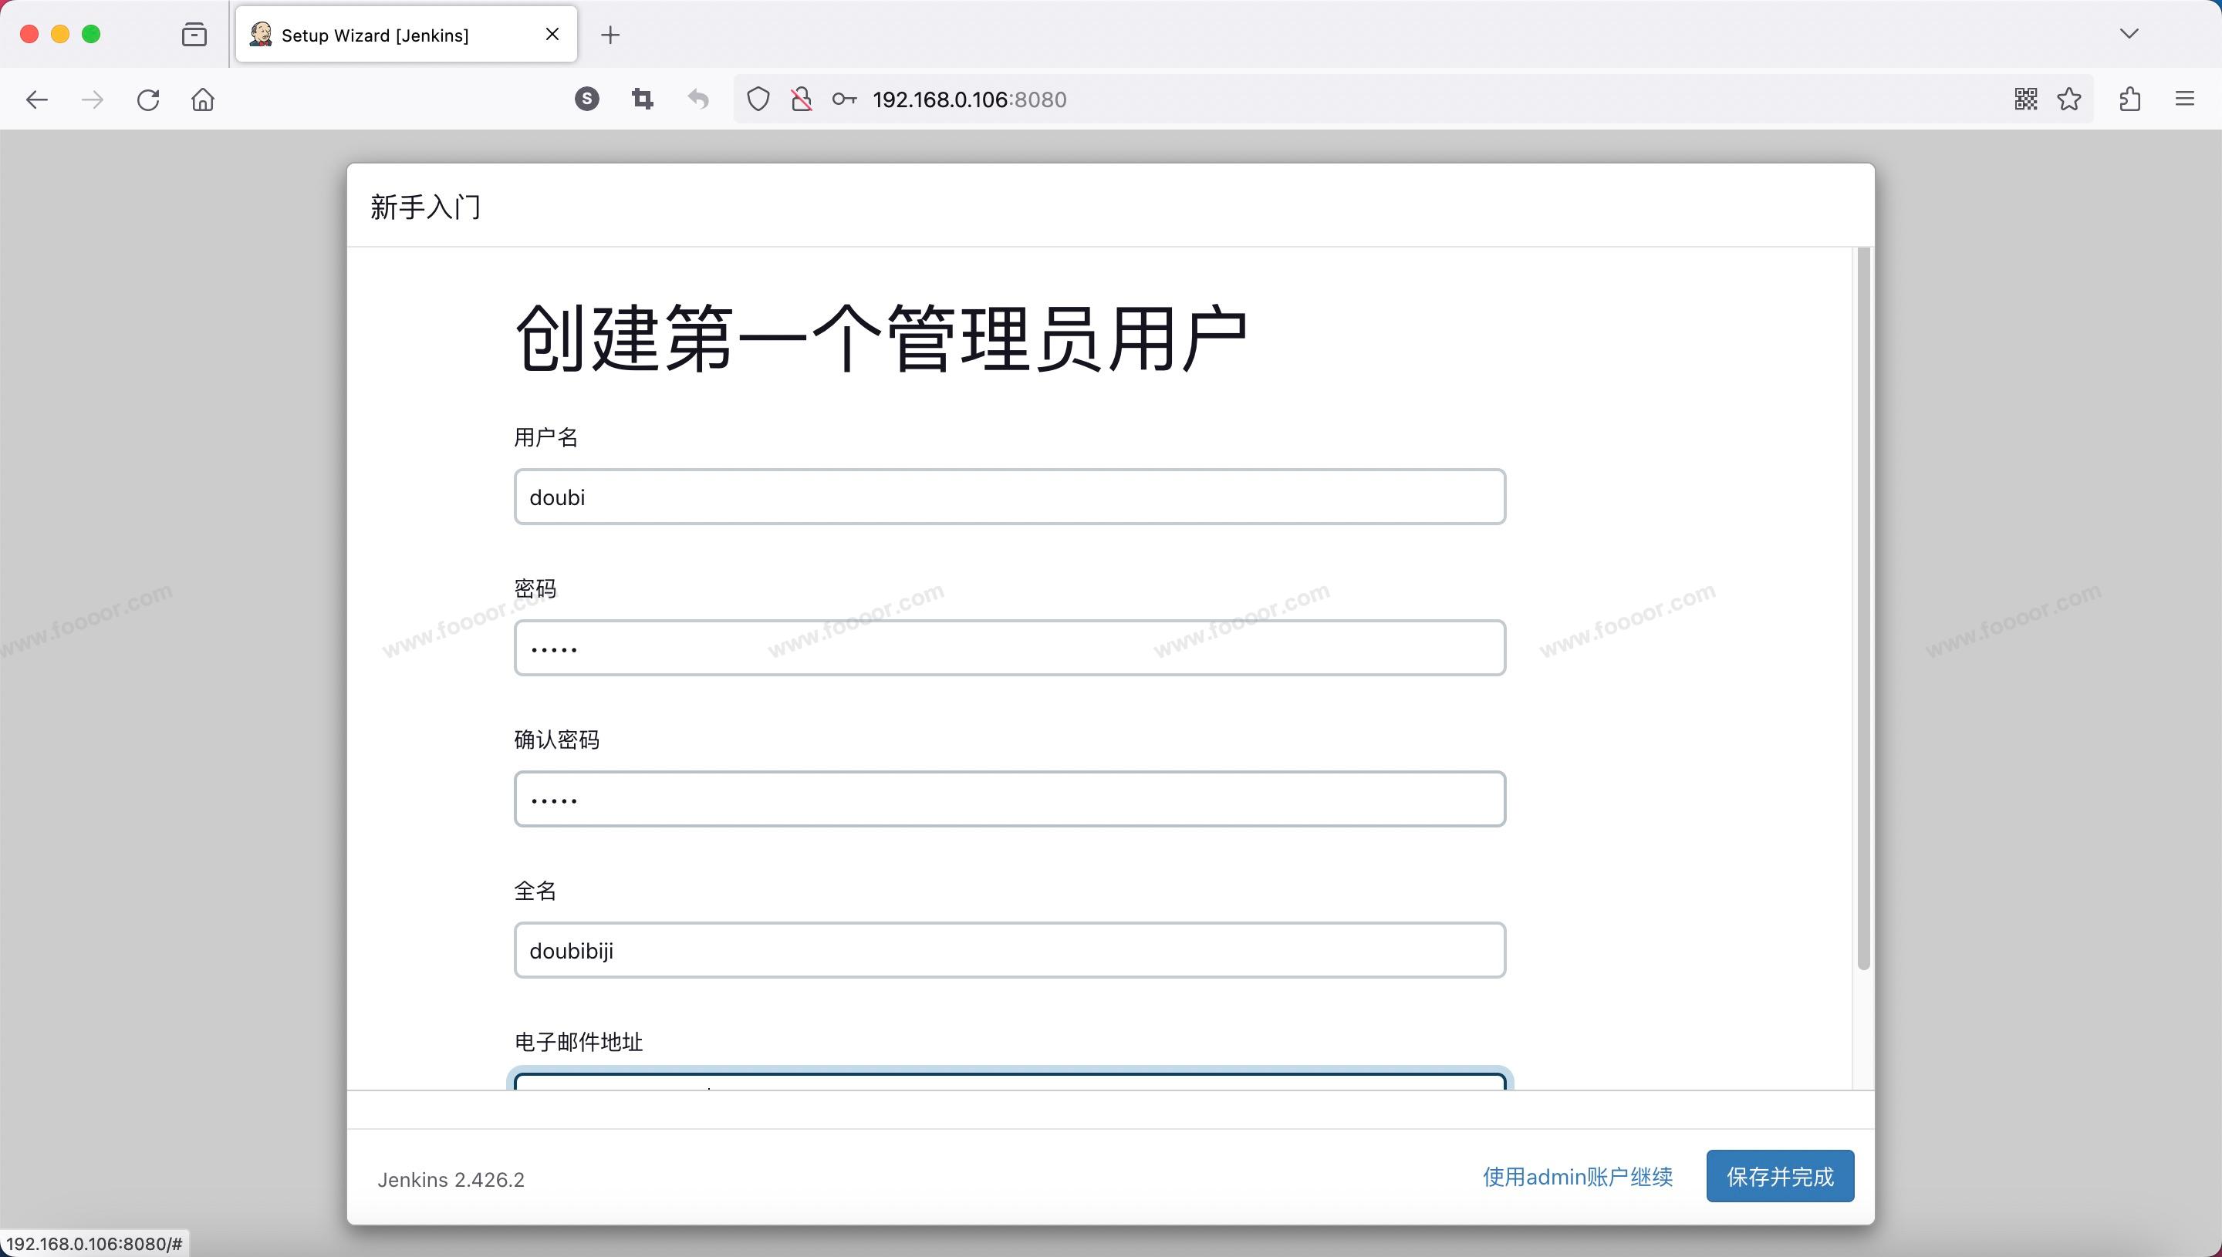Focus the 全名 field containing doubibiji

[x=1008, y=951]
